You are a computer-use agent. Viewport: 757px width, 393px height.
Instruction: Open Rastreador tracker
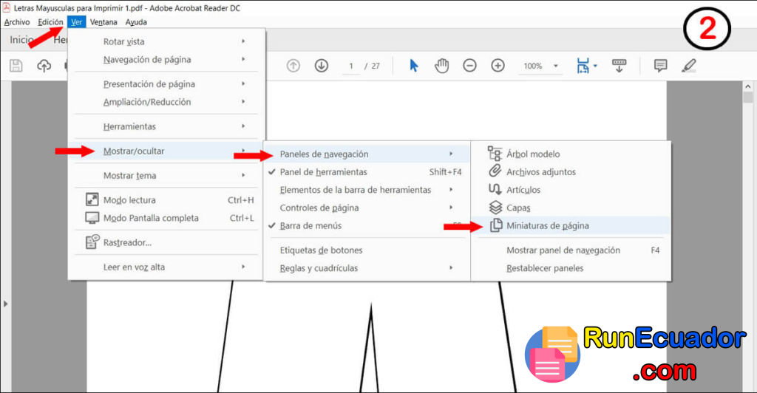coord(166,242)
